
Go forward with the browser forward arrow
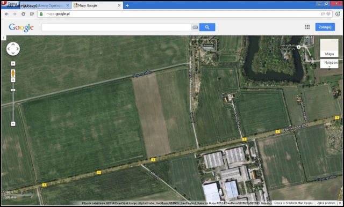click(x=15, y=14)
